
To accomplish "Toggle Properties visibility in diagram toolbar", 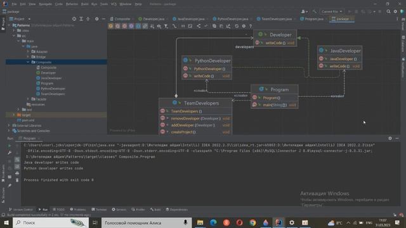I will [131, 26].
